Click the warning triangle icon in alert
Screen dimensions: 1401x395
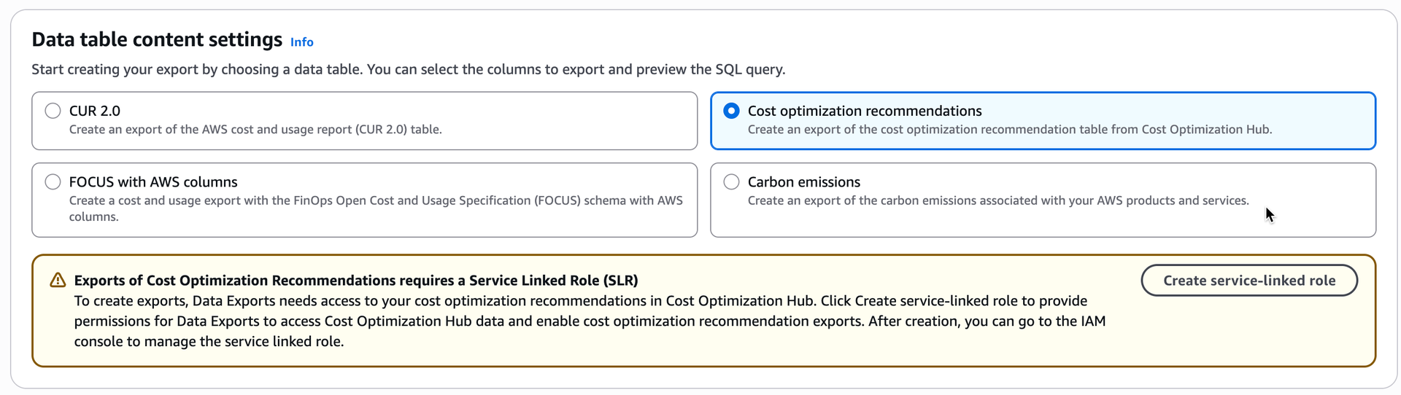pos(58,281)
